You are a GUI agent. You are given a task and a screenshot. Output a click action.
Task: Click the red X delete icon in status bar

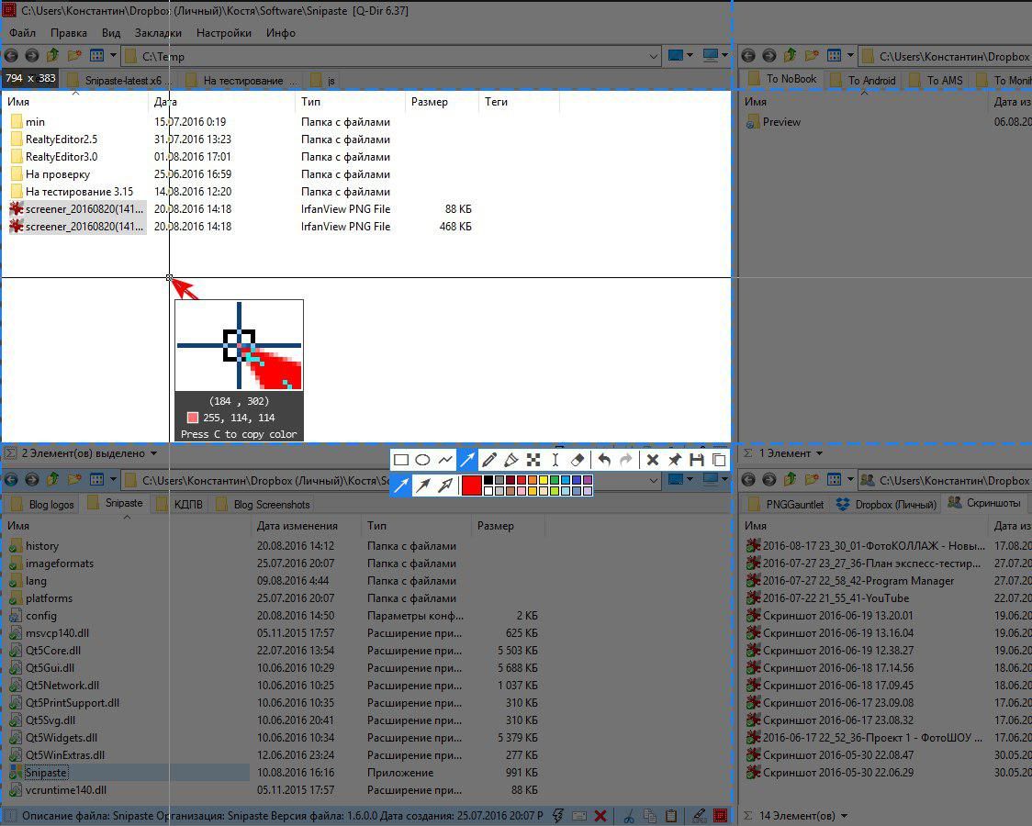[x=600, y=816]
